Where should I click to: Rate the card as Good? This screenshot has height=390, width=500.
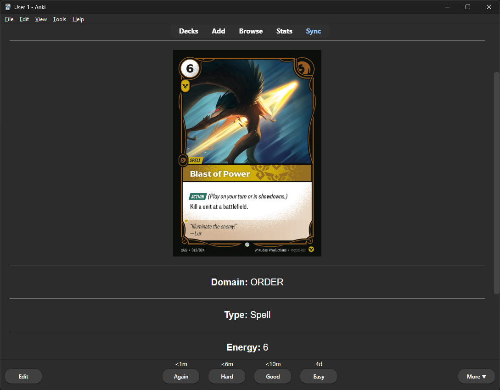click(272, 376)
